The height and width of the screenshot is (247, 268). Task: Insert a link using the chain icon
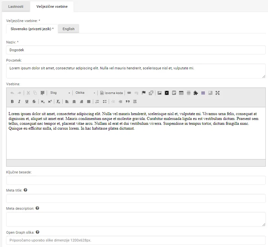pyautogui.click(x=129, y=93)
